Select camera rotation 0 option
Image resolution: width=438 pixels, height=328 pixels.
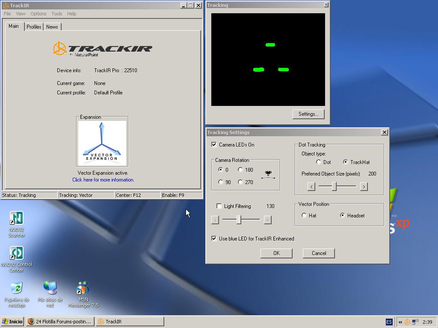tap(221, 170)
